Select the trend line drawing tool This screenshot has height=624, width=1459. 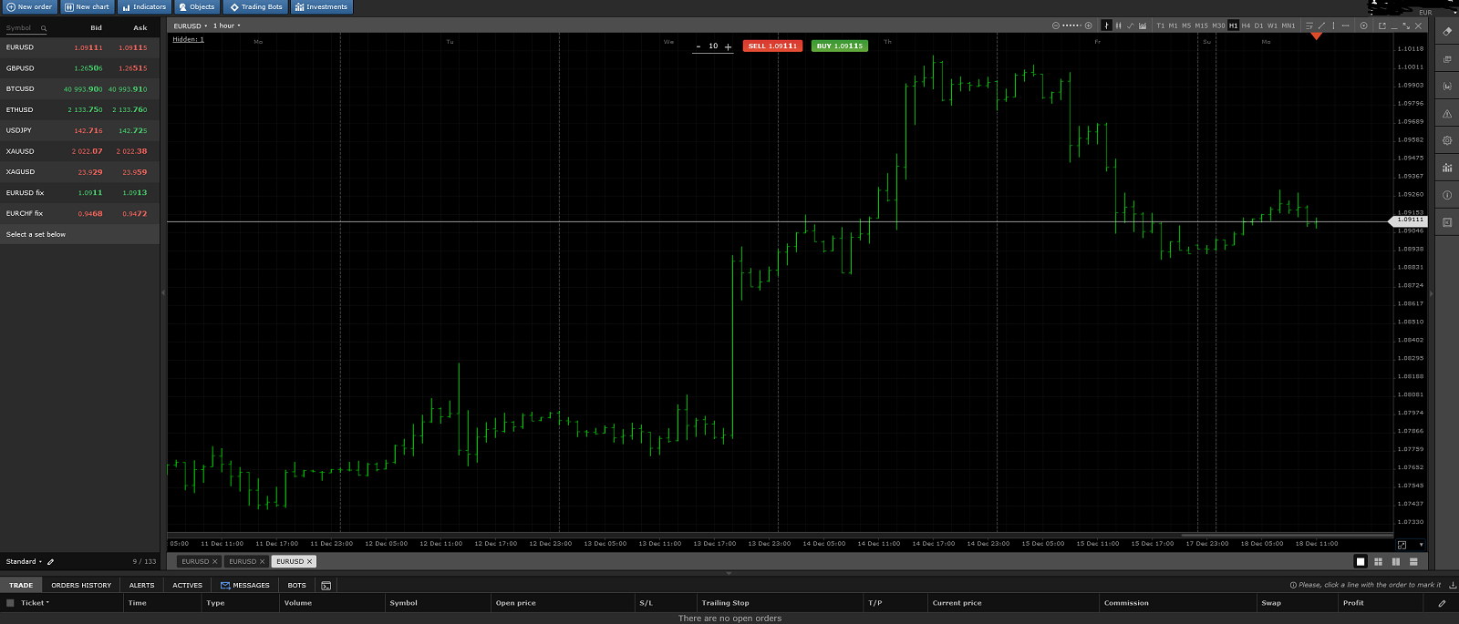(x=1321, y=26)
